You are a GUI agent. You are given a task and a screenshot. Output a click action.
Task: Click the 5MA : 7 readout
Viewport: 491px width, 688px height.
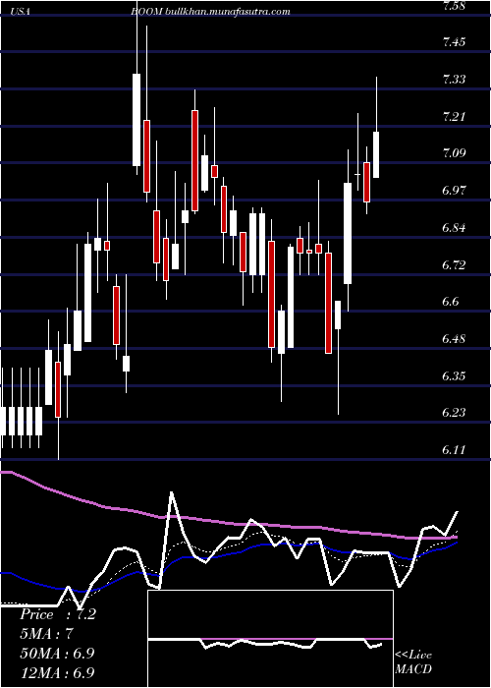pos(46,634)
